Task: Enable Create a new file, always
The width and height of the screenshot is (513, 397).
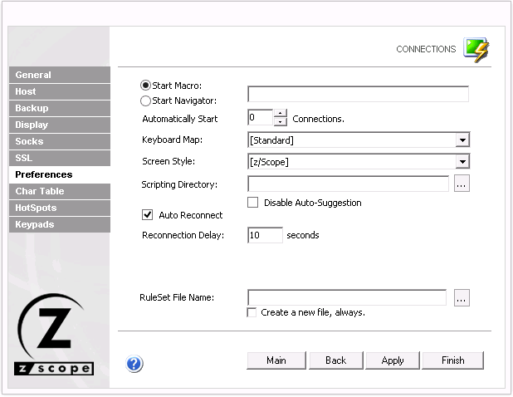Action: (x=252, y=312)
